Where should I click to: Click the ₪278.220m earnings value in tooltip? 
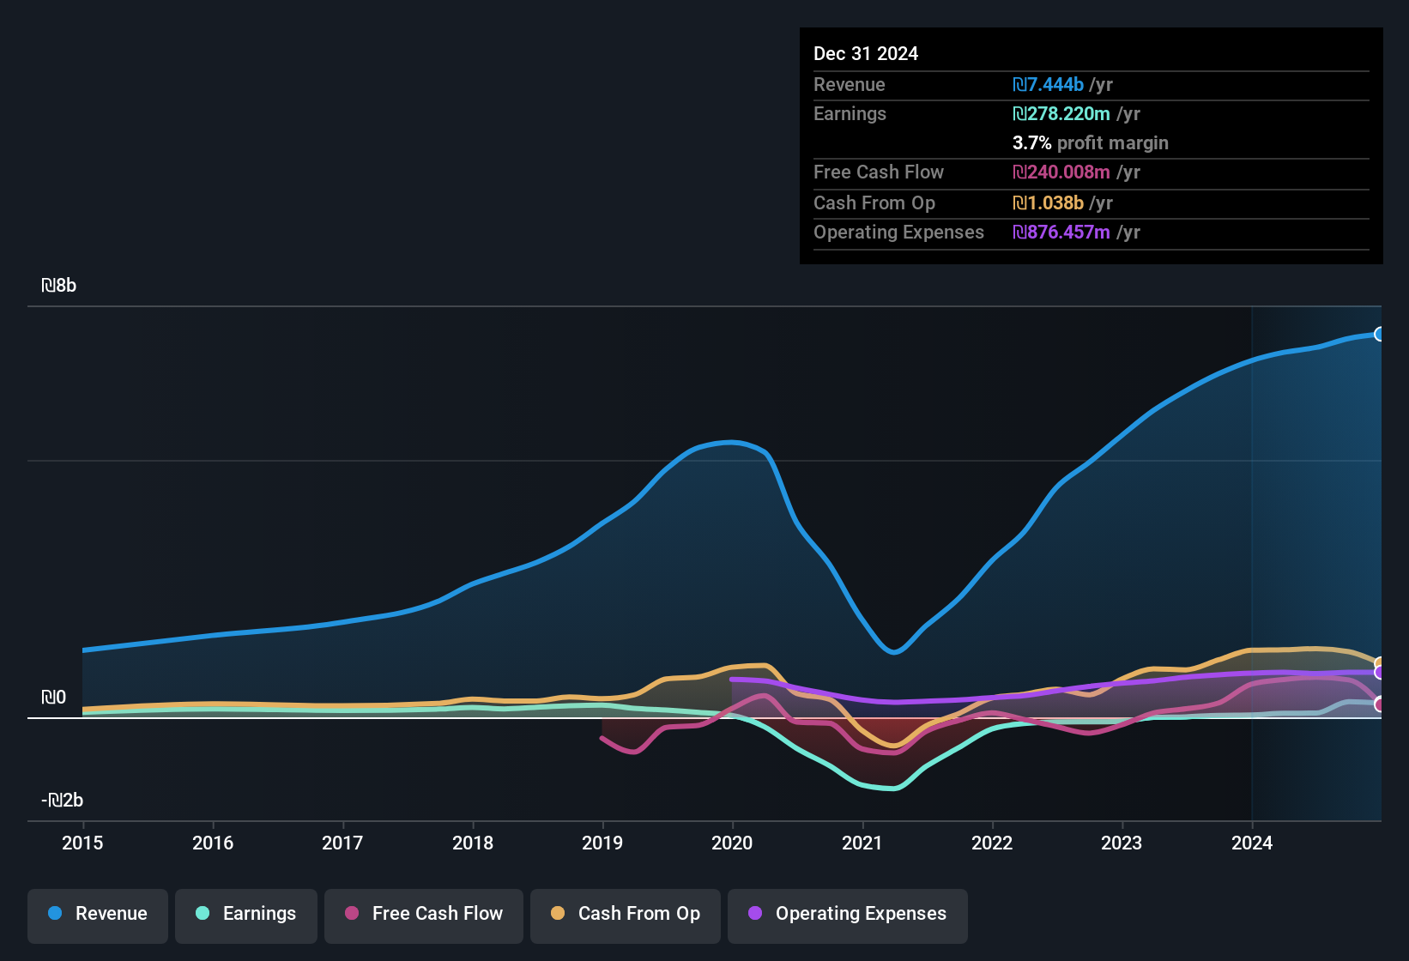[x=1061, y=114]
